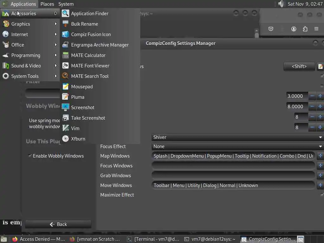This screenshot has height=243, width=324.
Task: Expand the Programming submenu
Action: pos(30,55)
